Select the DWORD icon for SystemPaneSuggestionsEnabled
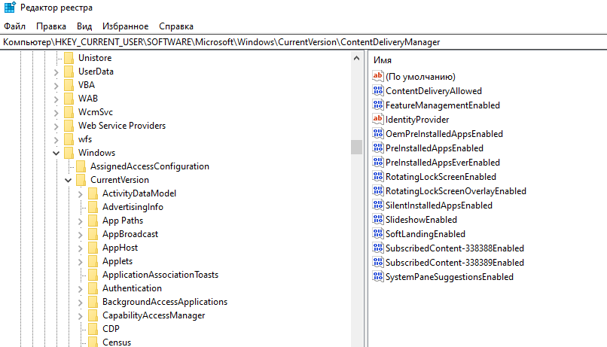Screen dimensions: 607x347 click(378, 277)
